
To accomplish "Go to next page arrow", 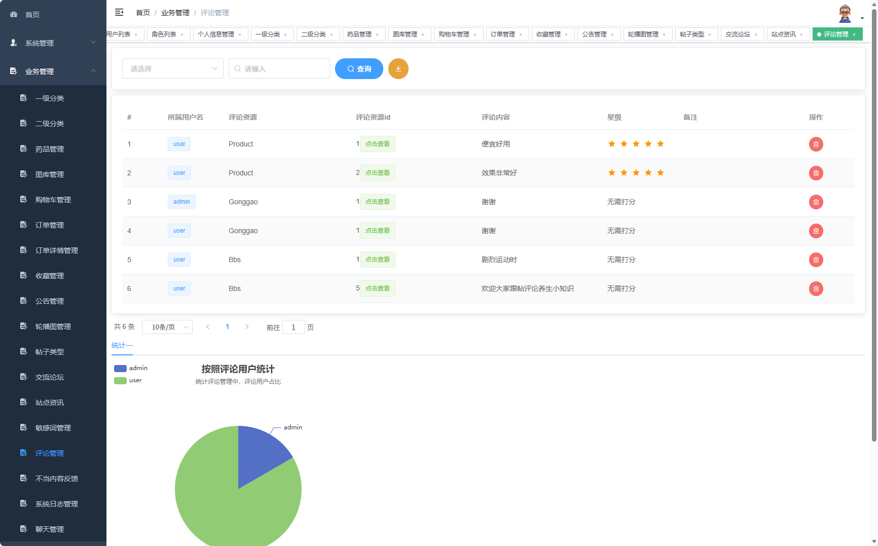I will point(247,327).
